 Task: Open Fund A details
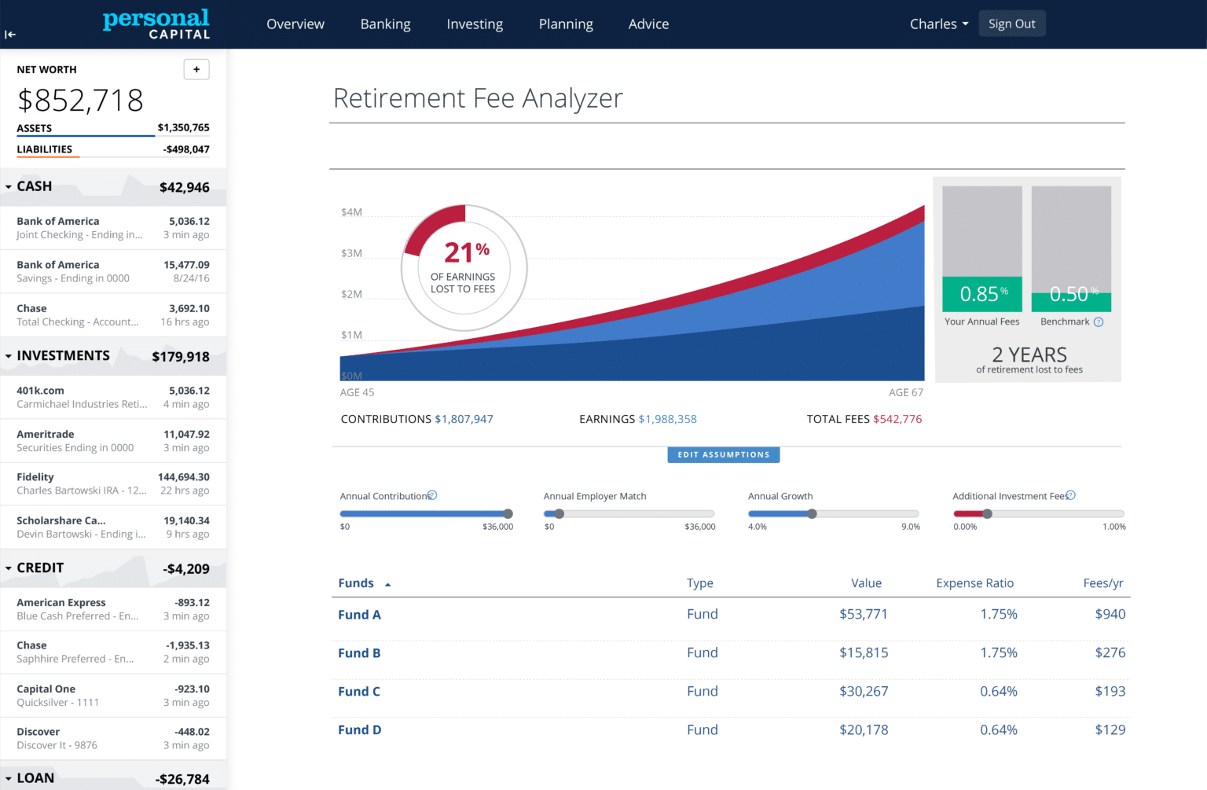[x=359, y=614]
